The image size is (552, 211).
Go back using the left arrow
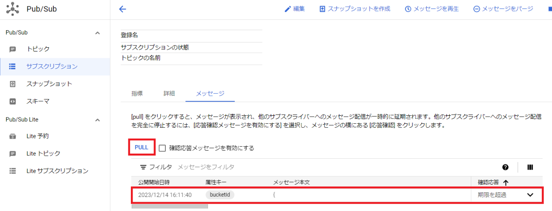click(x=123, y=9)
